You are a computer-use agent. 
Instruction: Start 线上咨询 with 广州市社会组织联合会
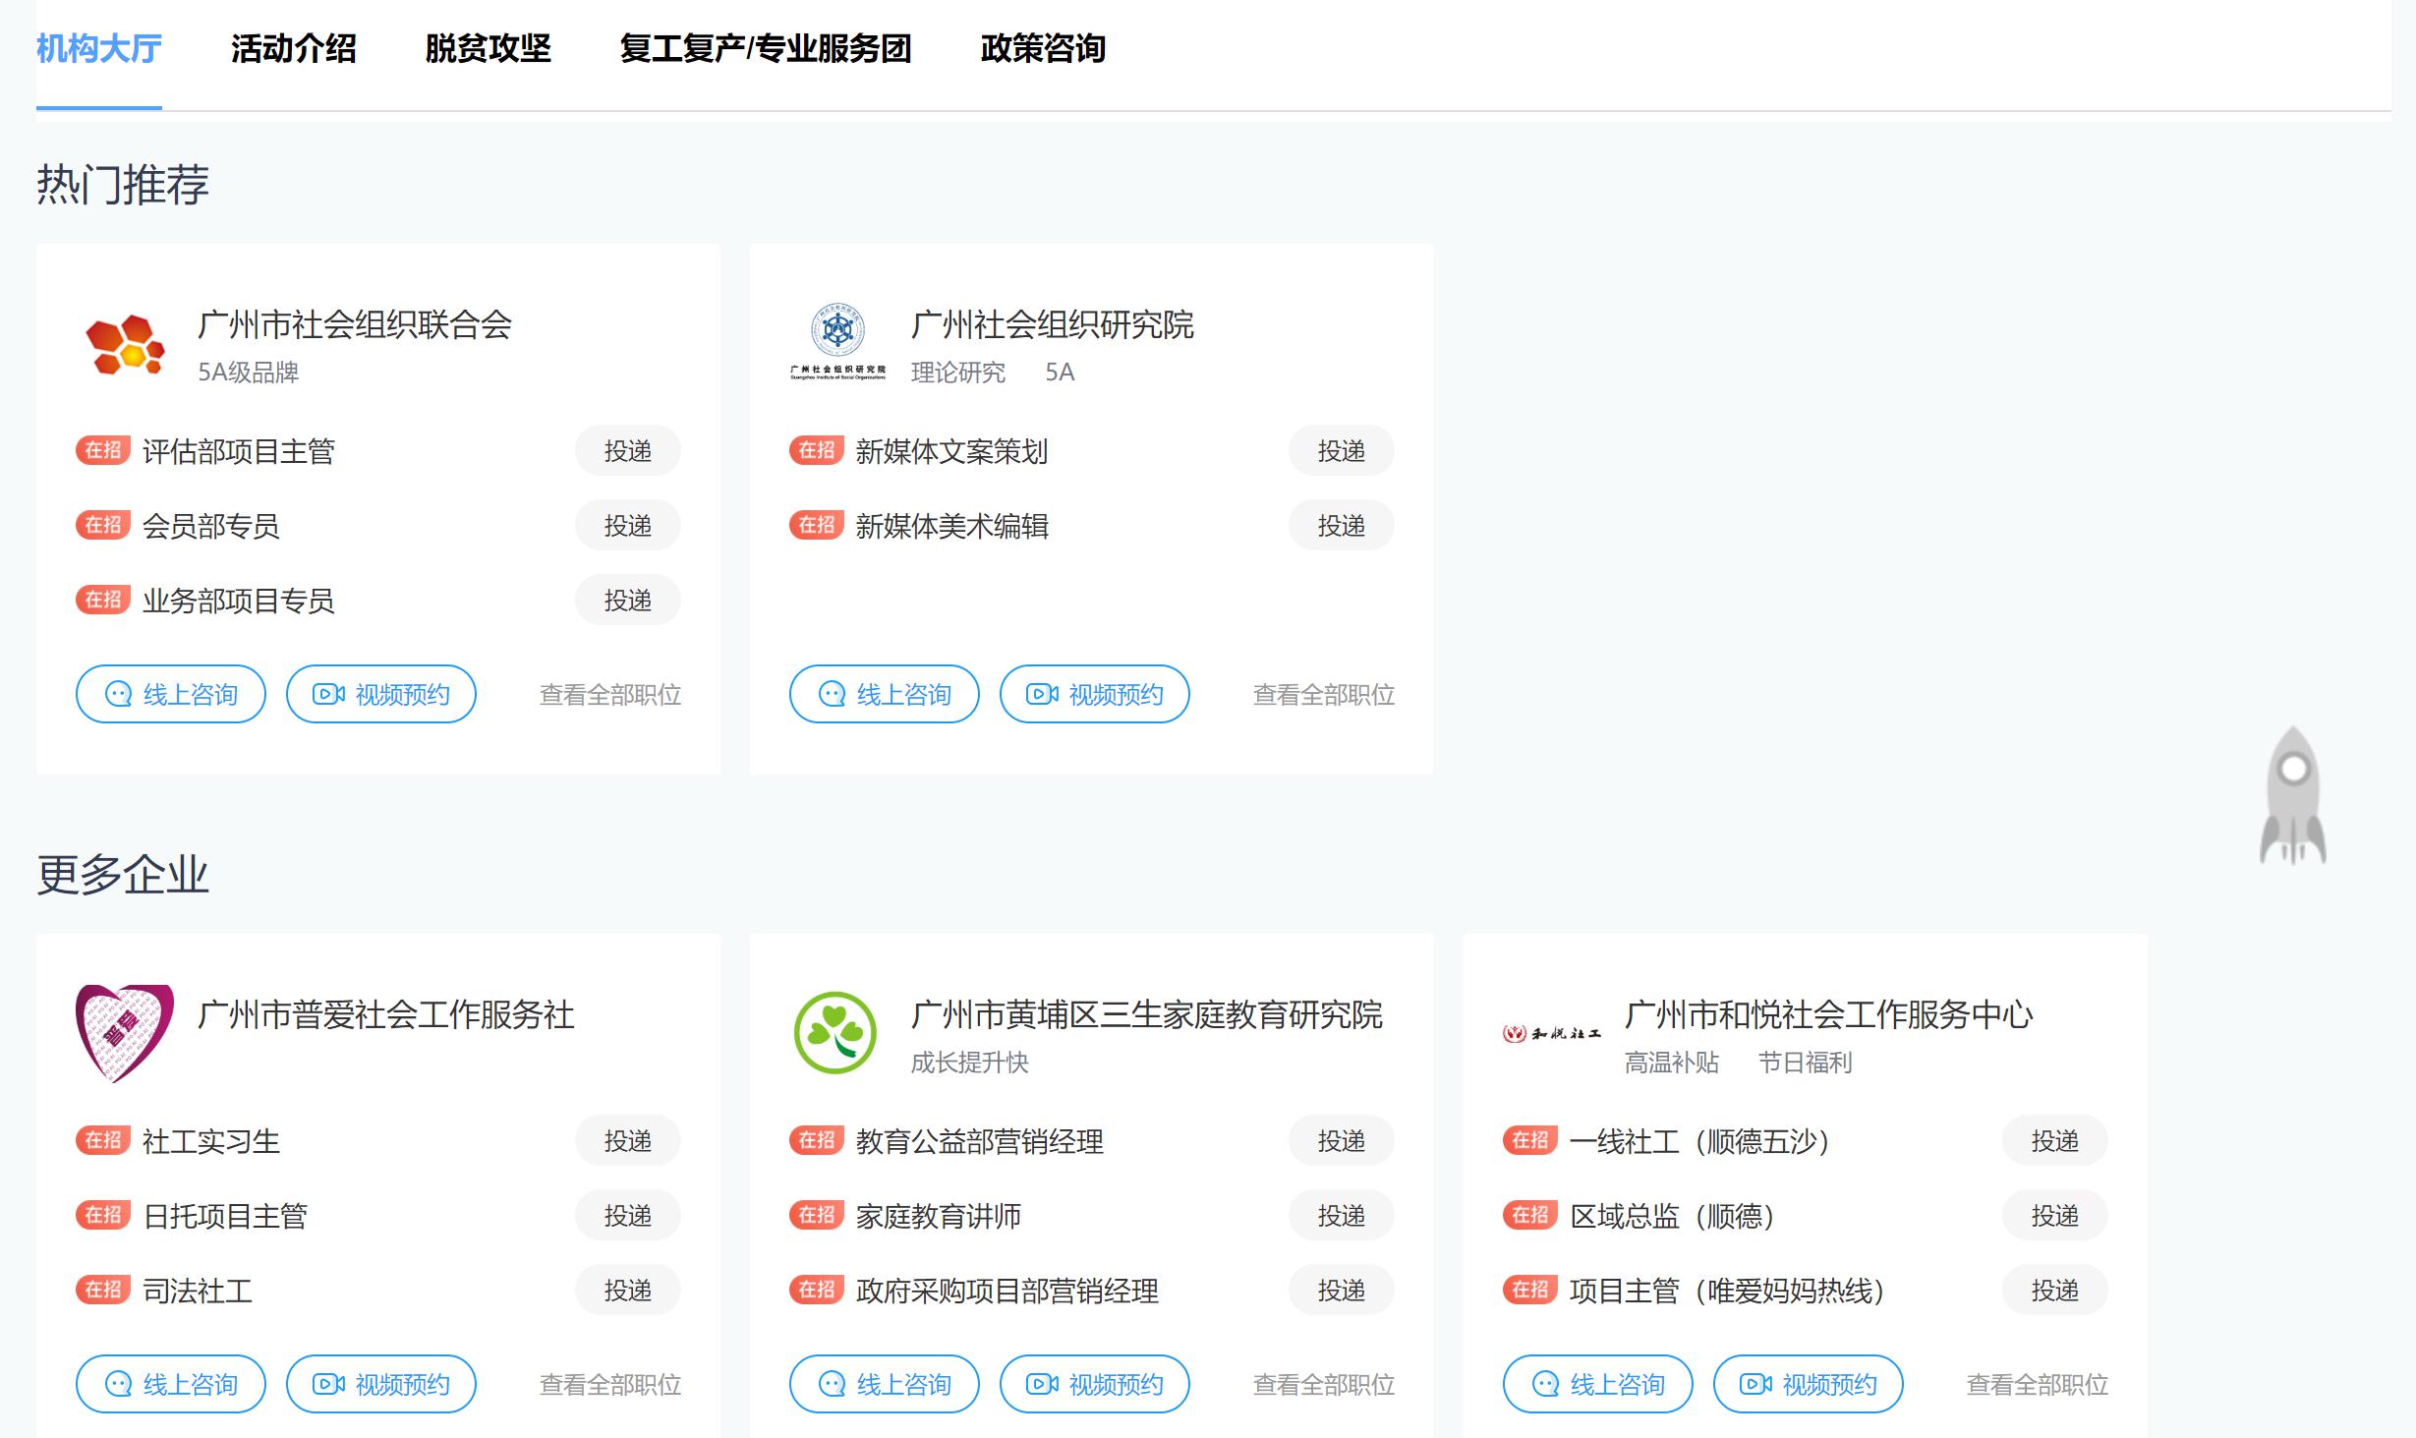pyautogui.click(x=171, y=695)
